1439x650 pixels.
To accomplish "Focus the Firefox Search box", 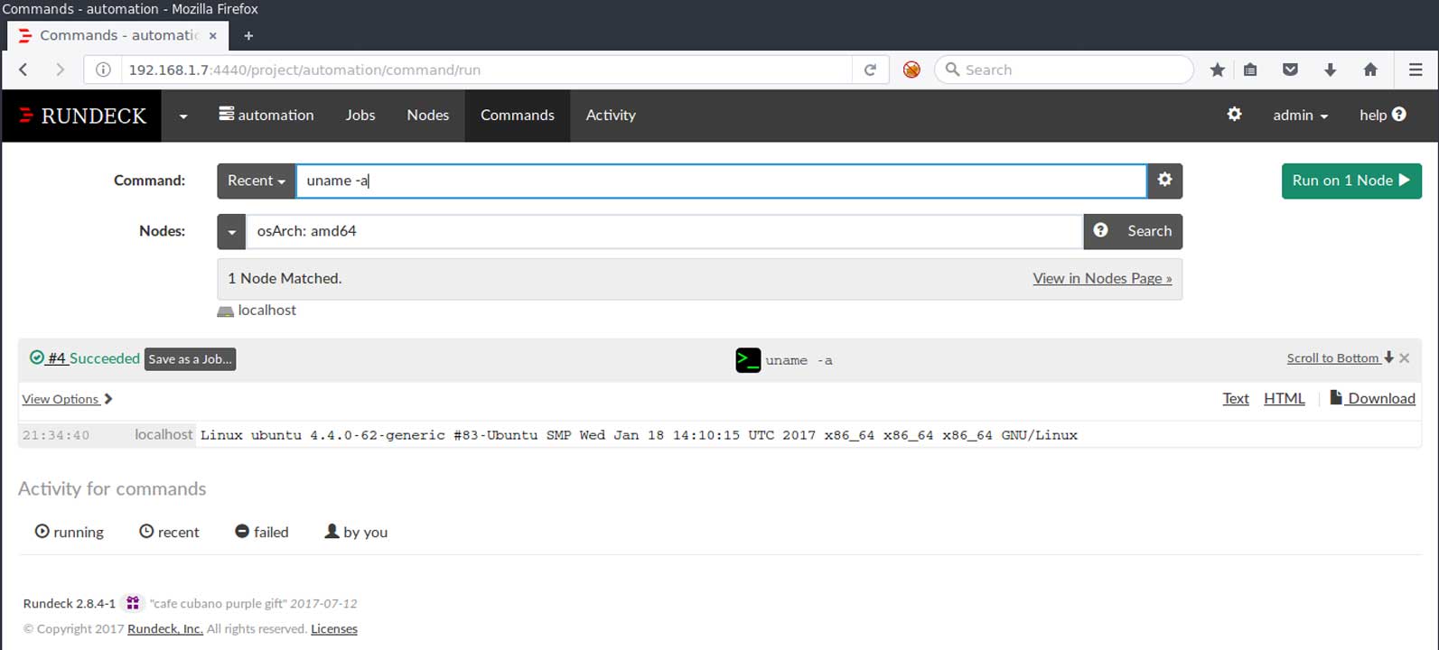I will coord(1064,70).
